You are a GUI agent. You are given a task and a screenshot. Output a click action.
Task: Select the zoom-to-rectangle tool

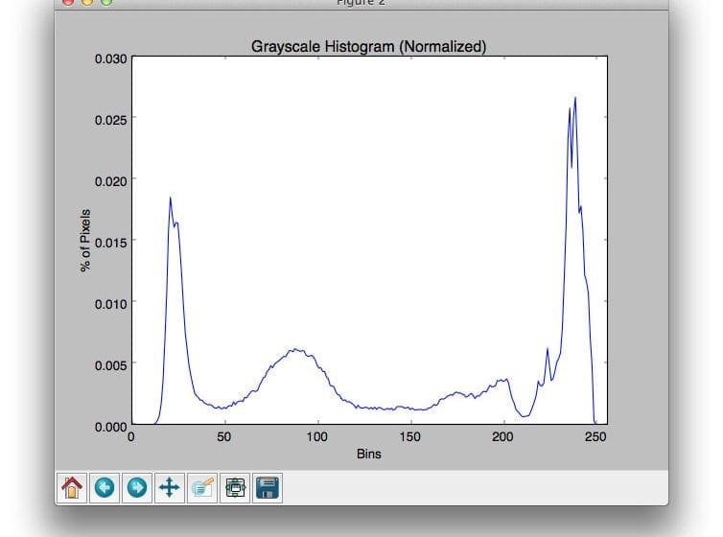coord(201,487)
